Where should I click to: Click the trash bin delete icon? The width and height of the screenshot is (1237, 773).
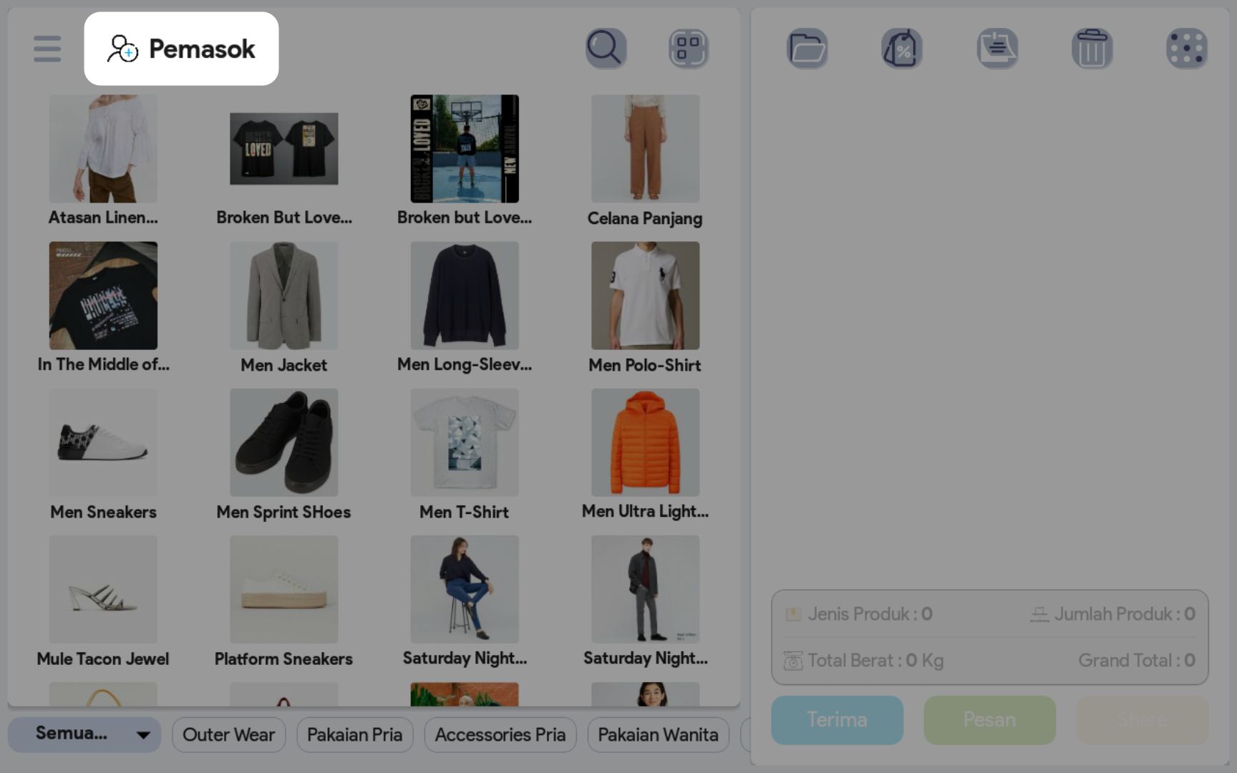coord(1092,49)
